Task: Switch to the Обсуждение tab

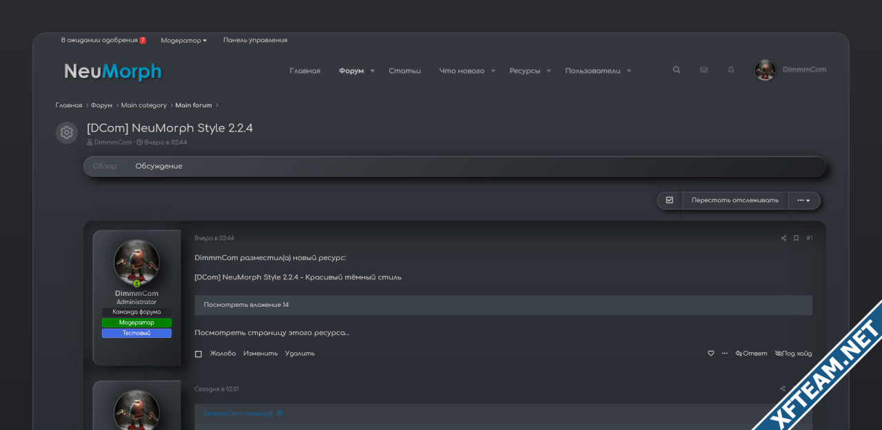Action: pos(158,166)
